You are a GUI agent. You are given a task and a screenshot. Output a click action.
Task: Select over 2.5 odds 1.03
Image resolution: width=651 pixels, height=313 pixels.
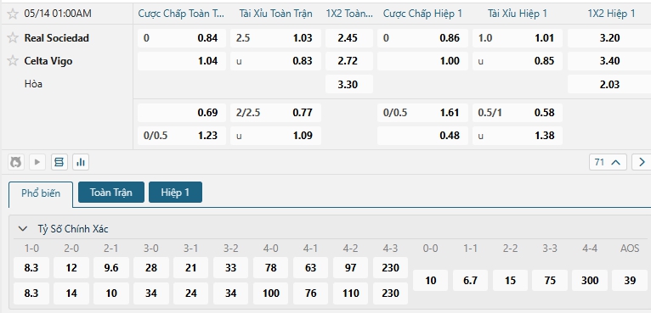[275, 38]
